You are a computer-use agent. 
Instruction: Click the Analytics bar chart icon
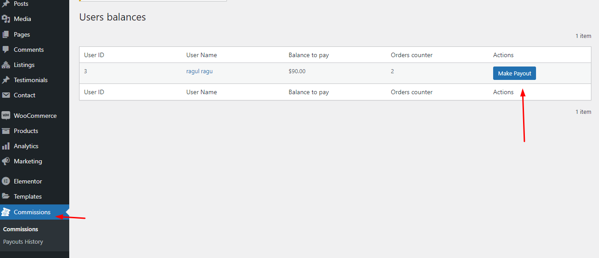(6, 146)
